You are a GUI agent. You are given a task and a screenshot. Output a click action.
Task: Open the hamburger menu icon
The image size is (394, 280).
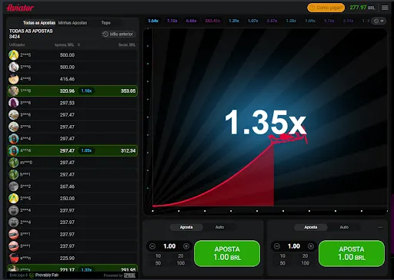click(x=385, y=8)
